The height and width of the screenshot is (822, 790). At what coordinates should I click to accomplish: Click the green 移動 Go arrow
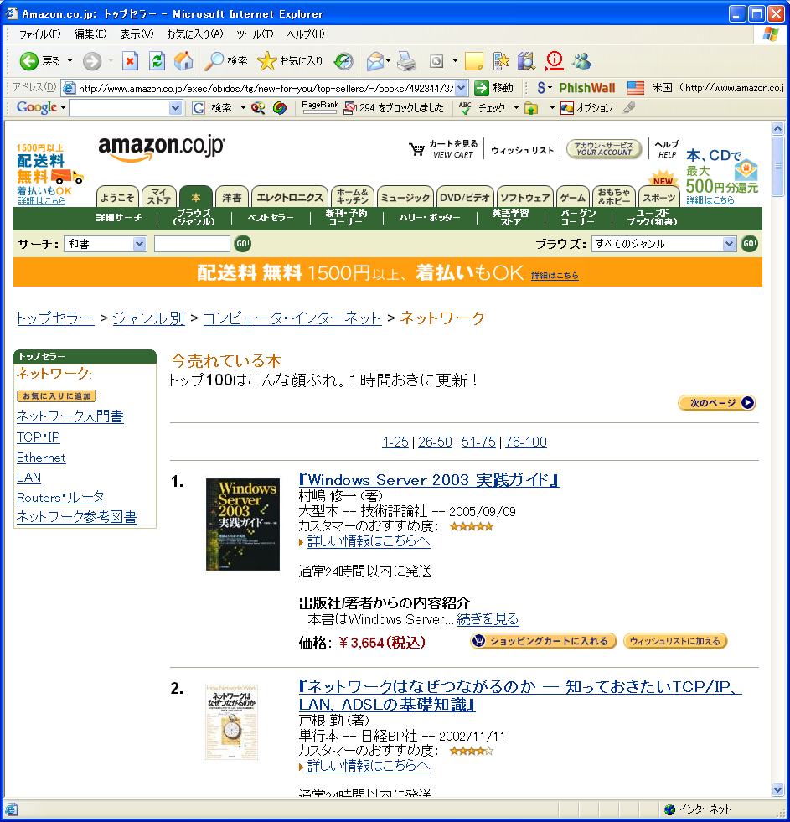point(481,87)
